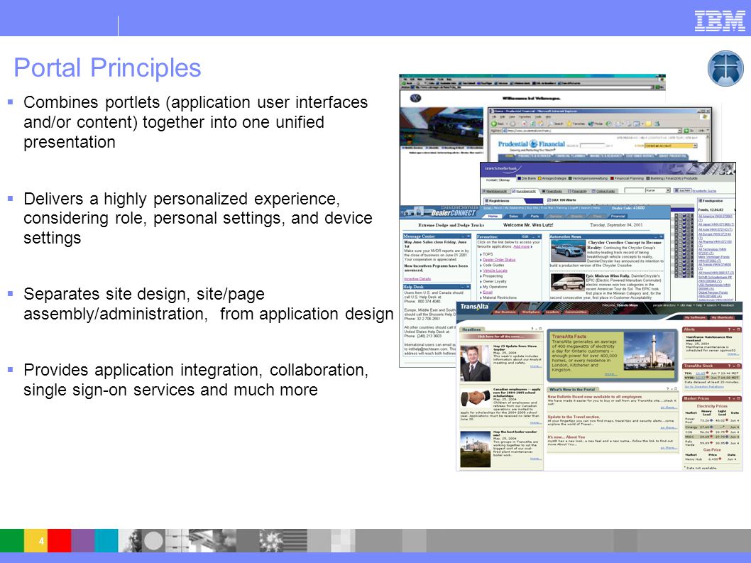Click the green square in footer color strip
Viewport: 751px width, 563px height.
pyautogui.click(x=11, y=541)
